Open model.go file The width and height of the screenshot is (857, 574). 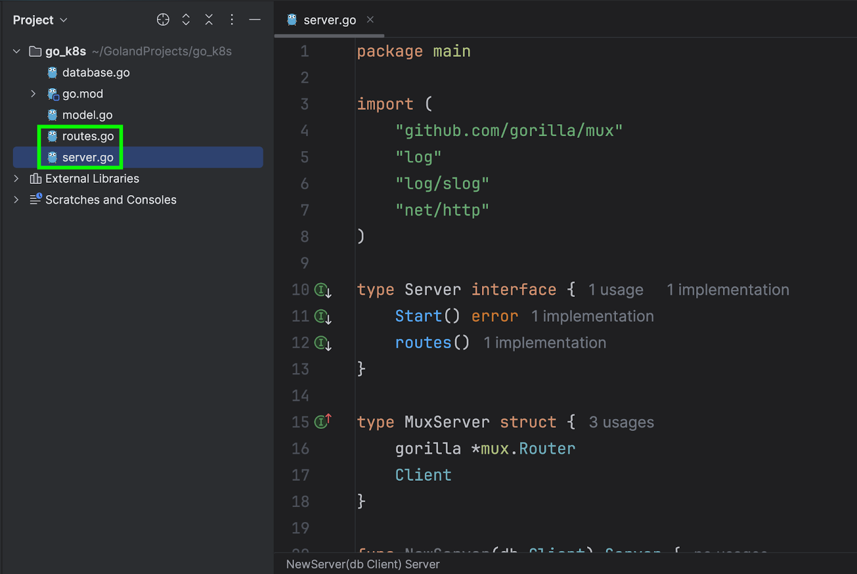pos(87,115)
